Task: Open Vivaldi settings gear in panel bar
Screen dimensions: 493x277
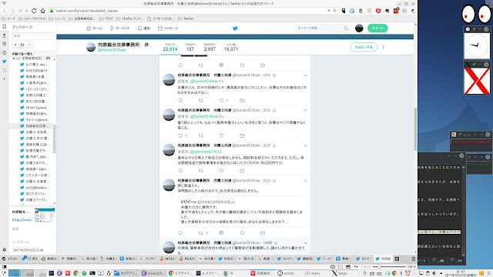Action: tap(5, 250)
